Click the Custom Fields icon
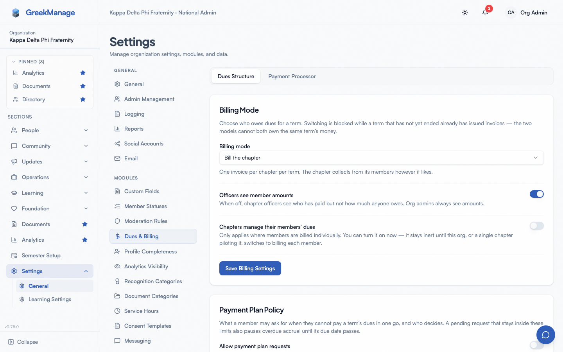563x352 pixels. coord(117,191)
